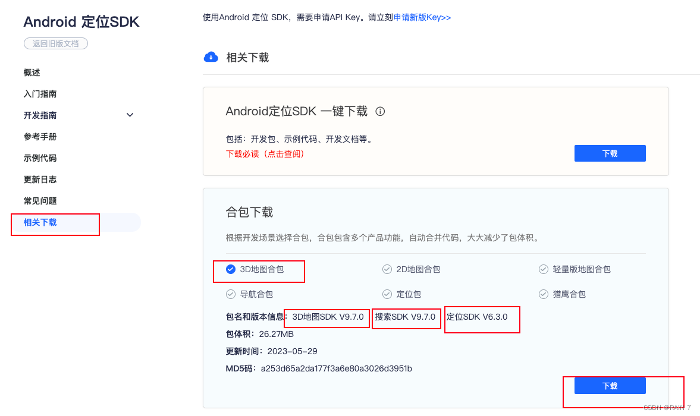Click the Android定位SDK 一键下载 heading
This screenshot has height=416, width=700.
(x=296, y=112)
